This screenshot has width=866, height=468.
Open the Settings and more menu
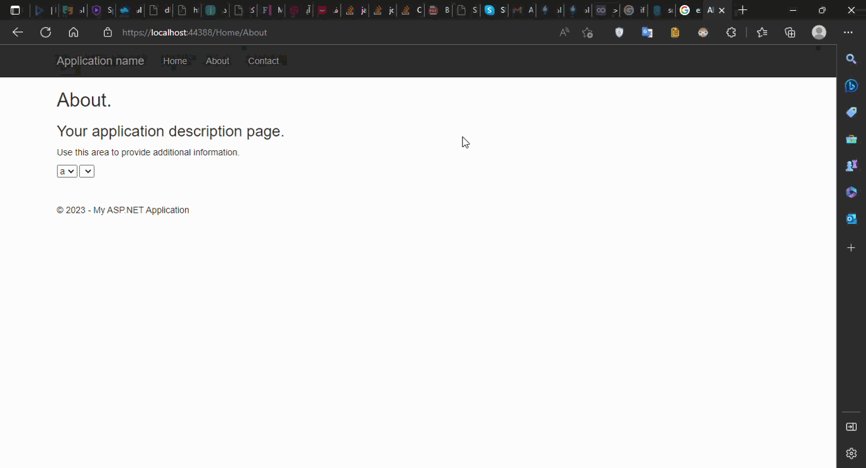(x=846, y=32)
